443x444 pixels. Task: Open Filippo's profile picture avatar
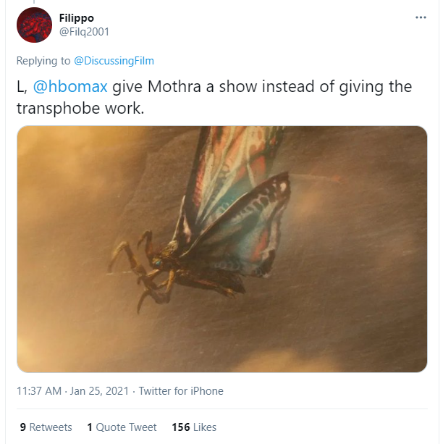34,25
